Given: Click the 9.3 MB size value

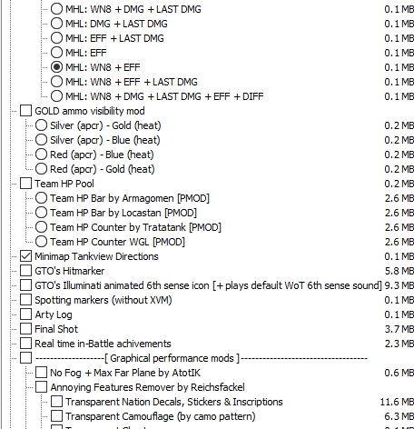Looking at the screenshot, I should (x=399, y=285).
